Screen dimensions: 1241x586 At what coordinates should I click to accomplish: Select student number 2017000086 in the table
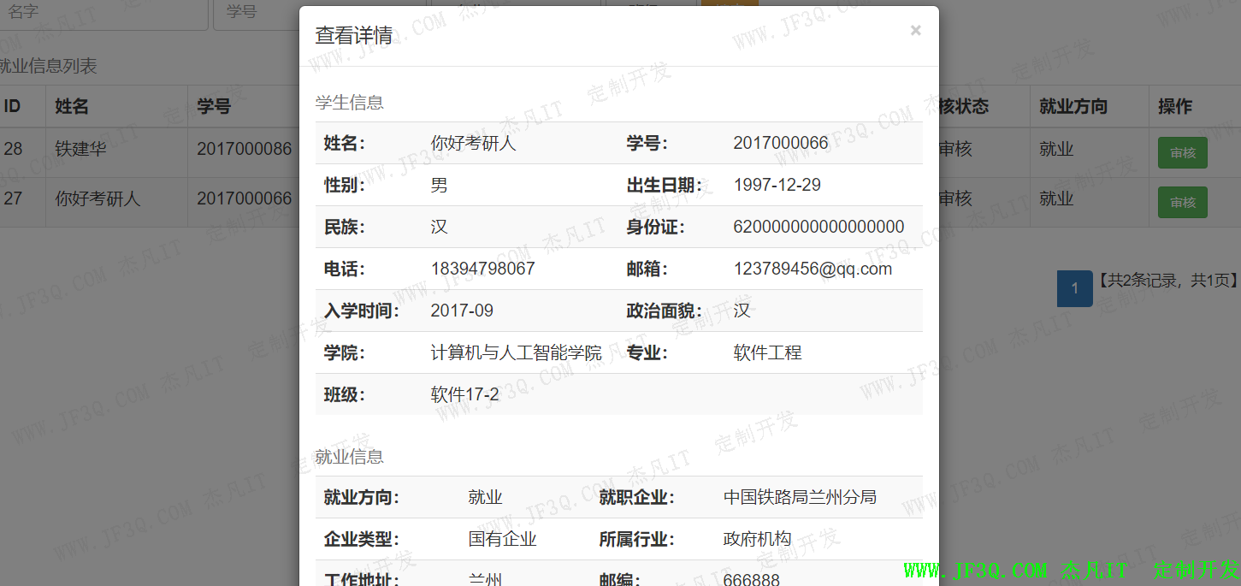pos(244,149)
